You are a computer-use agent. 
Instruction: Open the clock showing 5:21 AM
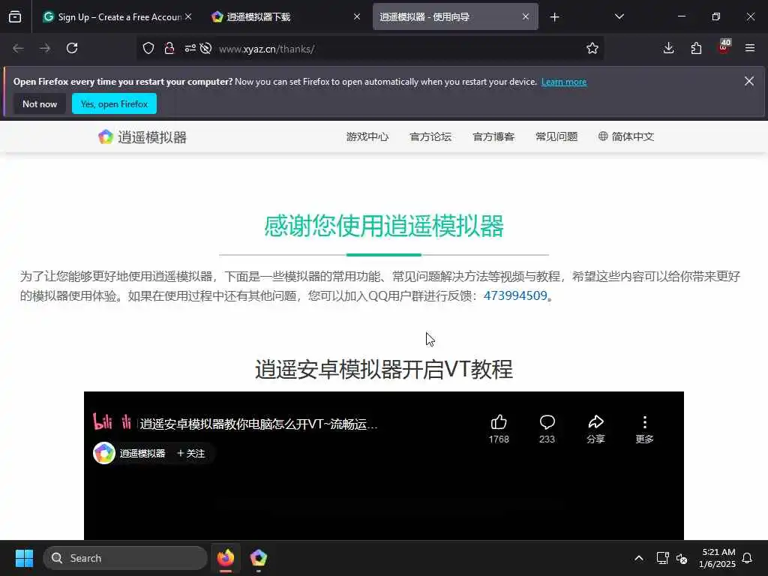coord(716,558)
